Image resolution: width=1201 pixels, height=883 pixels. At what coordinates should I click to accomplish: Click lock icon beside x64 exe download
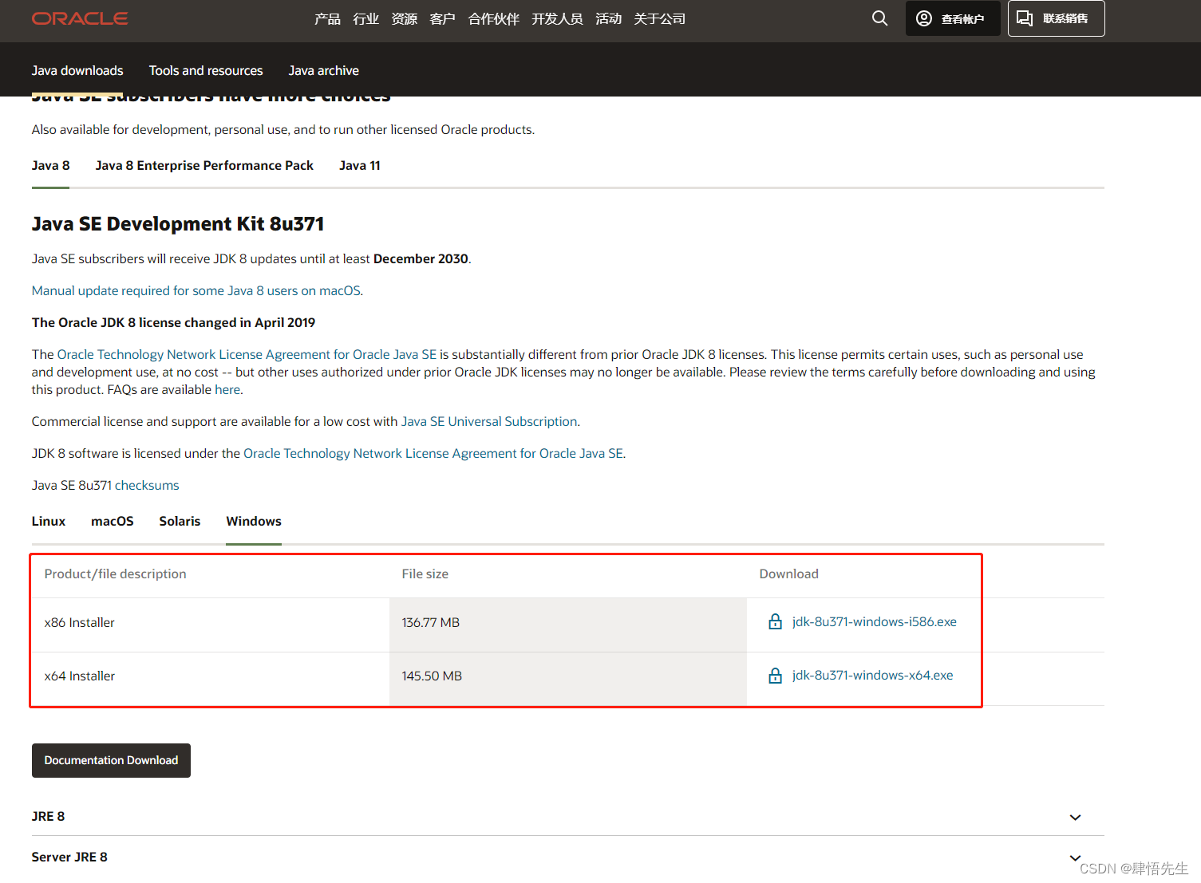tap(775, 676)
